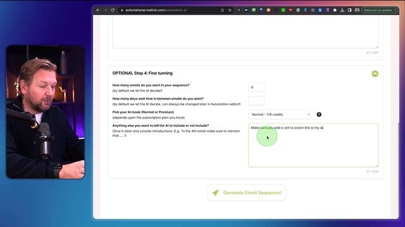Click the share icon in the address bar
The height and width of the screenshot is (227, 405).
point(222,10)
